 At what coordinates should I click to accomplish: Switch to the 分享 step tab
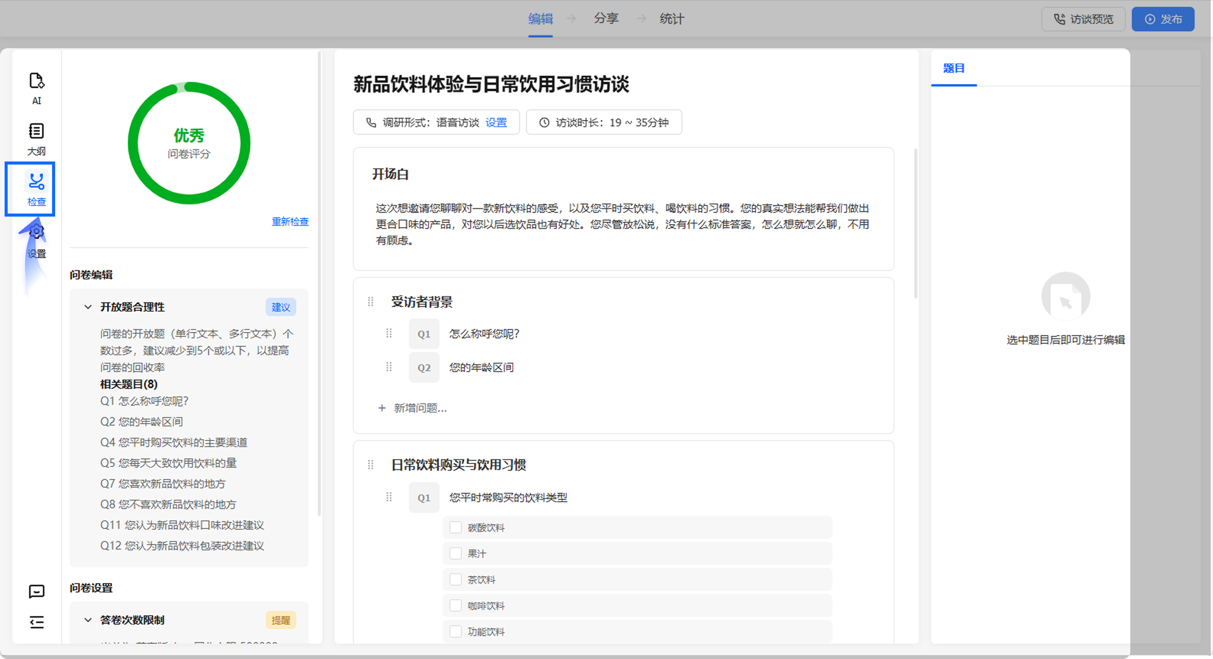tap(606, 19)
